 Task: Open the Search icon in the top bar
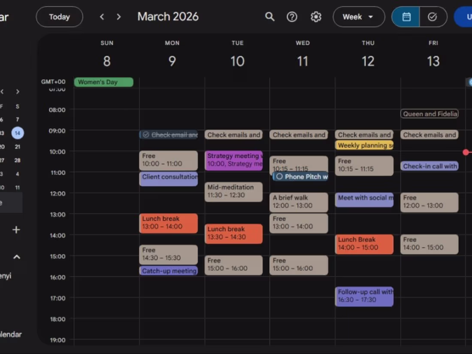[x=269, y=17]
